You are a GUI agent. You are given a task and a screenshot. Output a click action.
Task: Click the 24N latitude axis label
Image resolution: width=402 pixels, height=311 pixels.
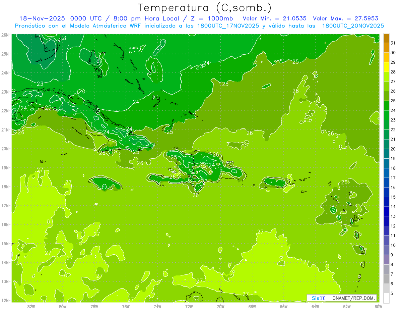click(5, 72)
